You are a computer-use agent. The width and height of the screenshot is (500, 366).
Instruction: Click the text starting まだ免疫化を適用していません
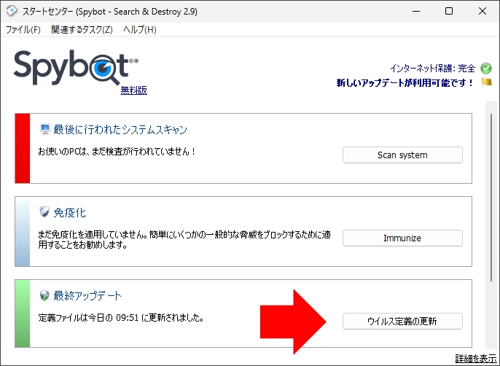184,240
